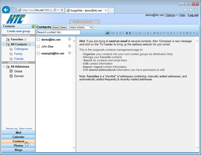Click the contact list scroll-down arrow

[x=74, y=147]
